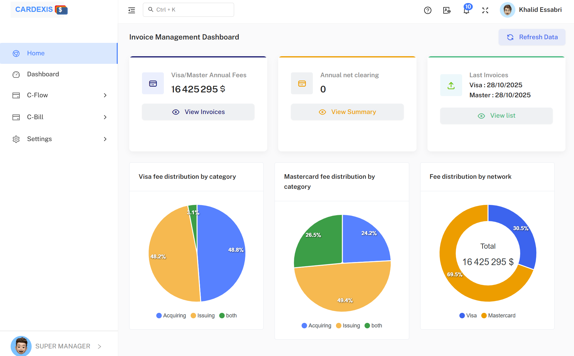574x356 pixels.
Task: Click the Refresh Data button
Action: click(531, 37)
